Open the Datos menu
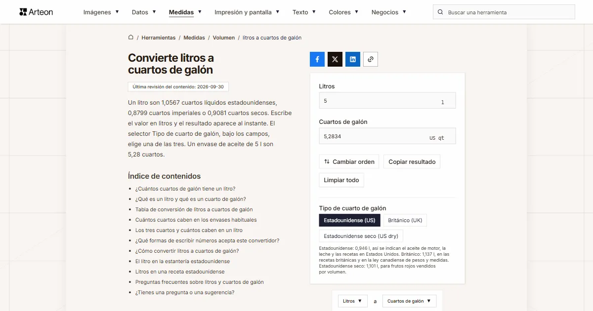 [144, 12]
